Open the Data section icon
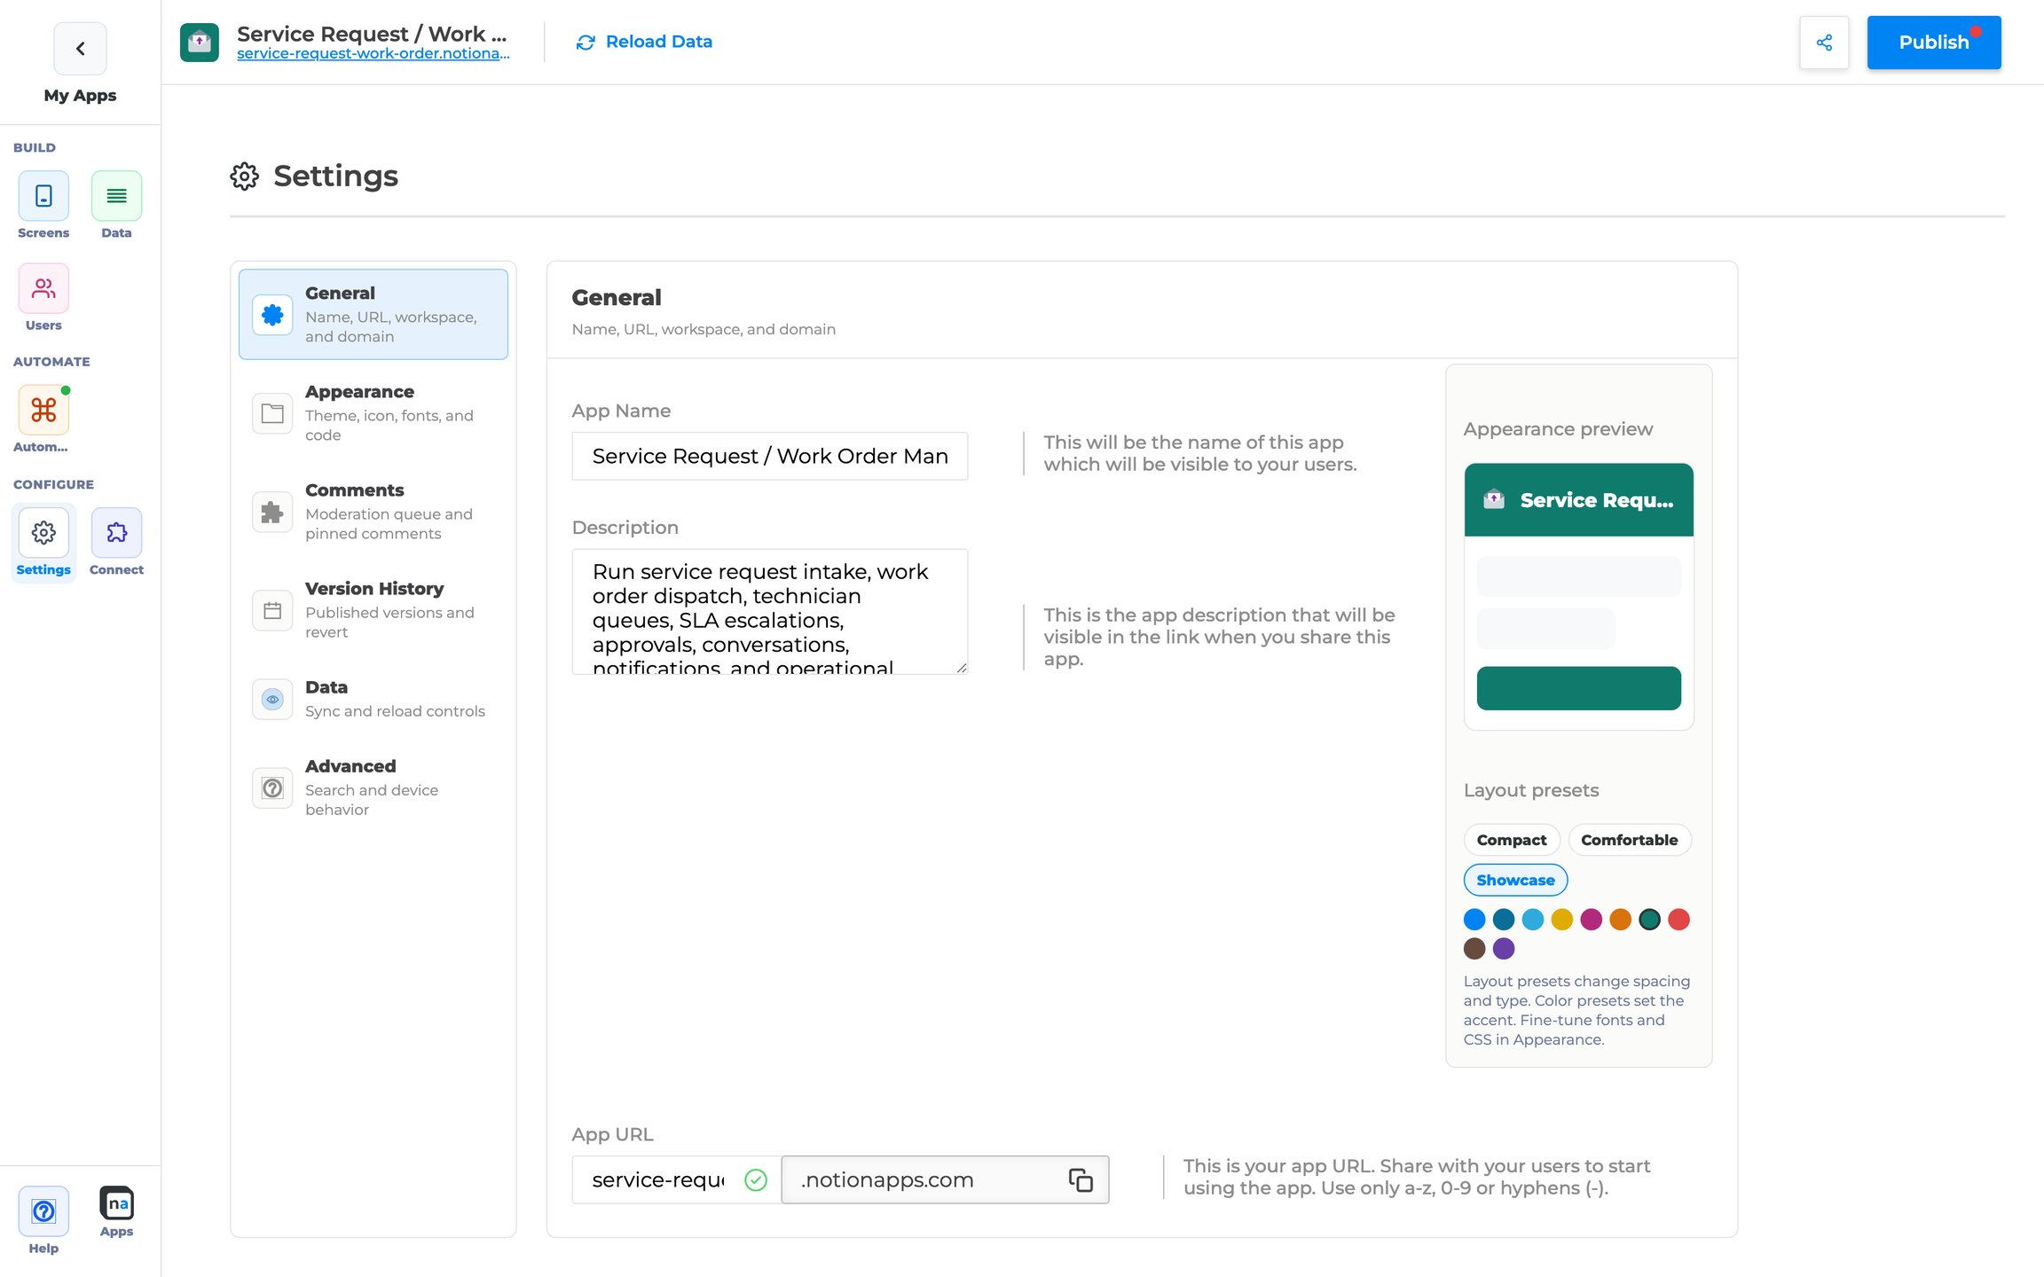Screen dimensions: 2044x1277 116,196
